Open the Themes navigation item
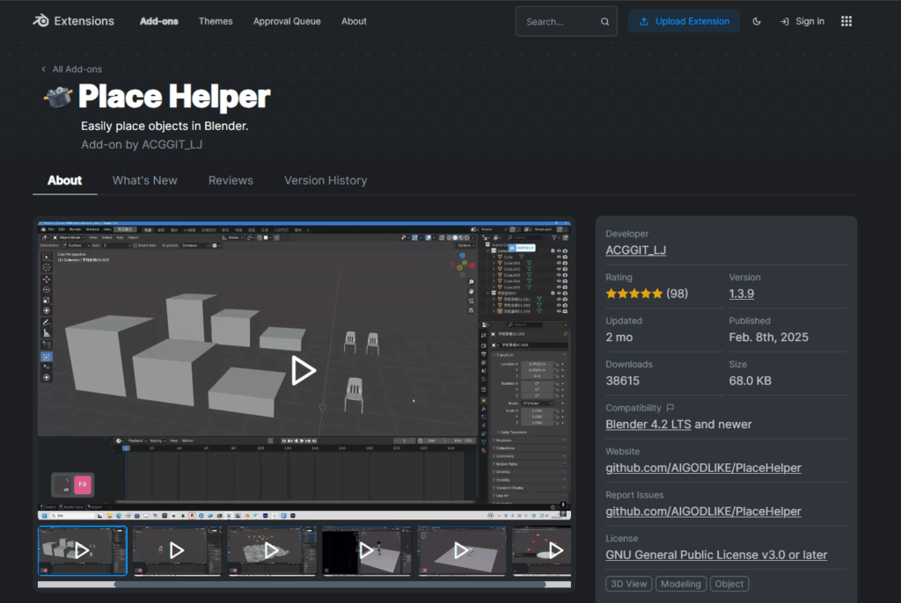The image size is (901, 603). pos(216,21)
